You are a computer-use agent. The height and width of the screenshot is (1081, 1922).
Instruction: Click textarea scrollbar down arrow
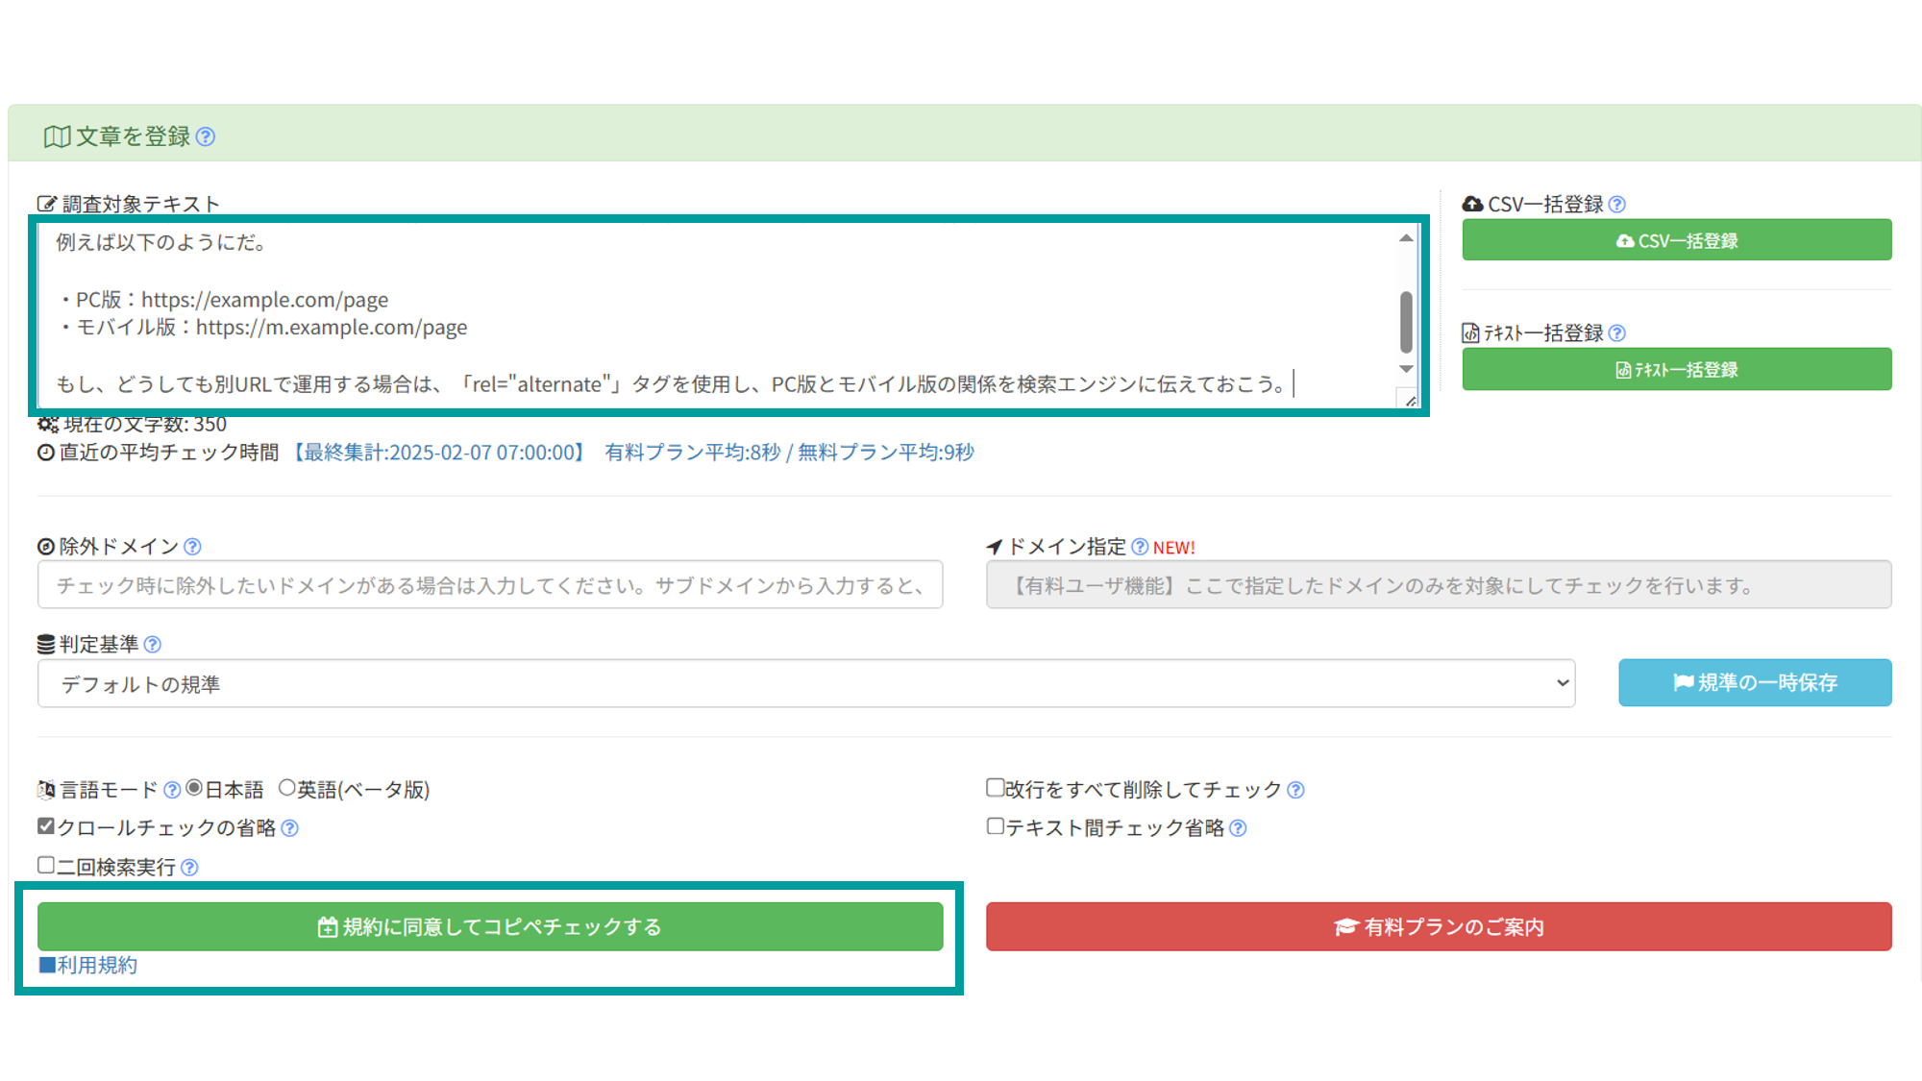pyautogui.click(x=1406, y=370)
